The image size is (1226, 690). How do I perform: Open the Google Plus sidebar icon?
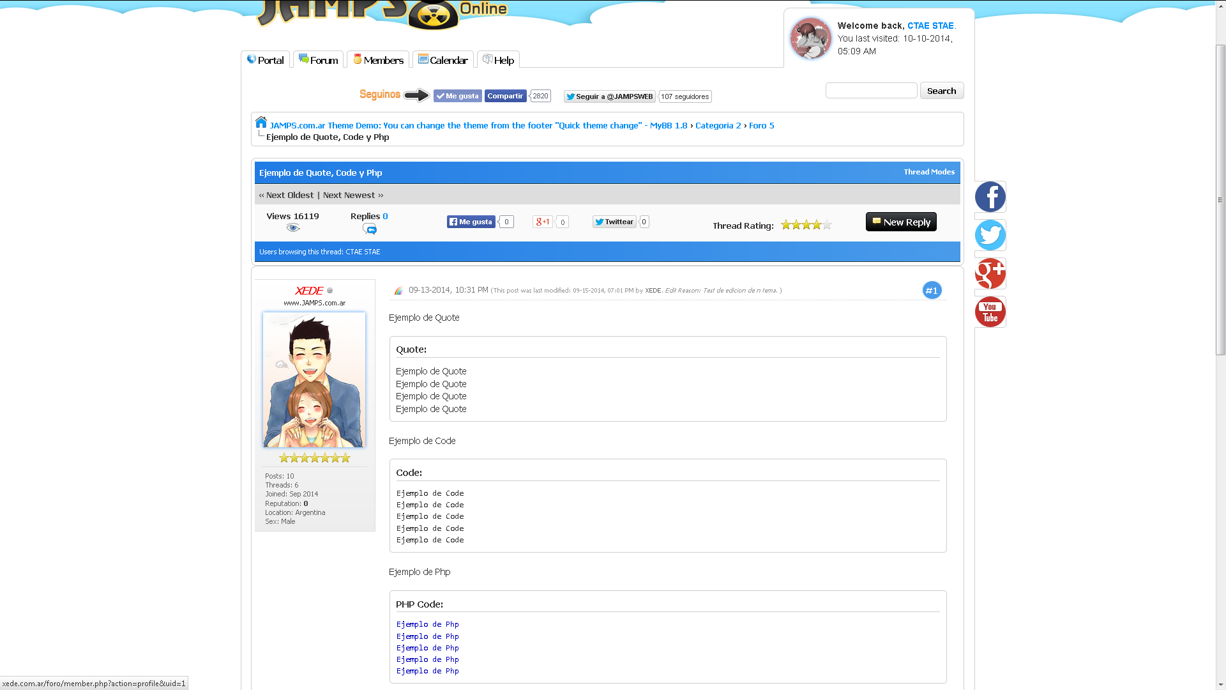[x=990, y=273]
